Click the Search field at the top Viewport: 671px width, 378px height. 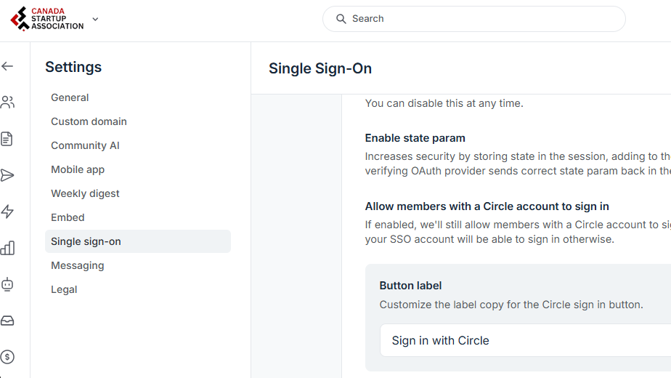pyautogui.click(x=473, y=19)
